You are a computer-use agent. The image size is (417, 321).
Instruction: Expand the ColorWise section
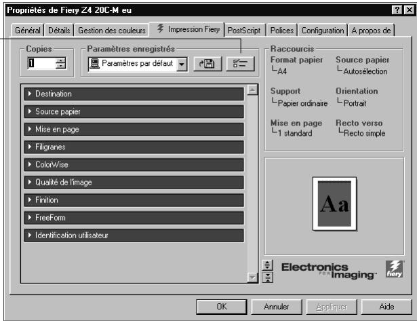[x=134, y=165]
